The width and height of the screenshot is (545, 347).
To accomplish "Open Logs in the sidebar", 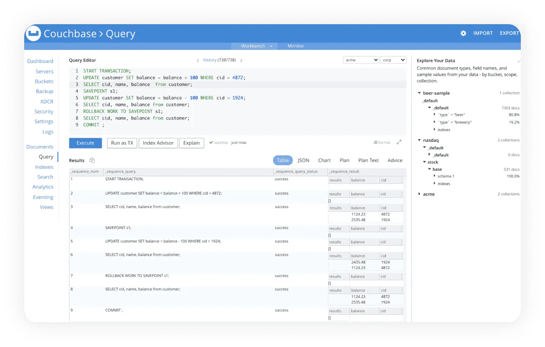I will (48, 132).
